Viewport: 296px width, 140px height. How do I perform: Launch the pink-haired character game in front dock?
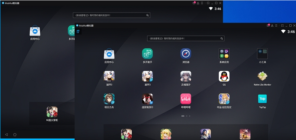tap(245, 134)
